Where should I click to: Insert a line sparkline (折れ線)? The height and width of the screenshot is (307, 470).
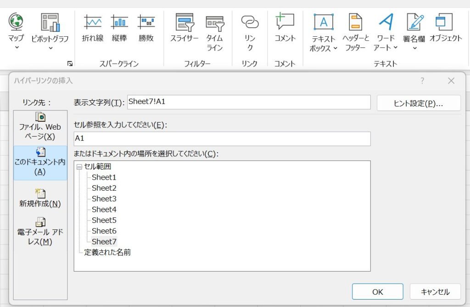(92, 22)
